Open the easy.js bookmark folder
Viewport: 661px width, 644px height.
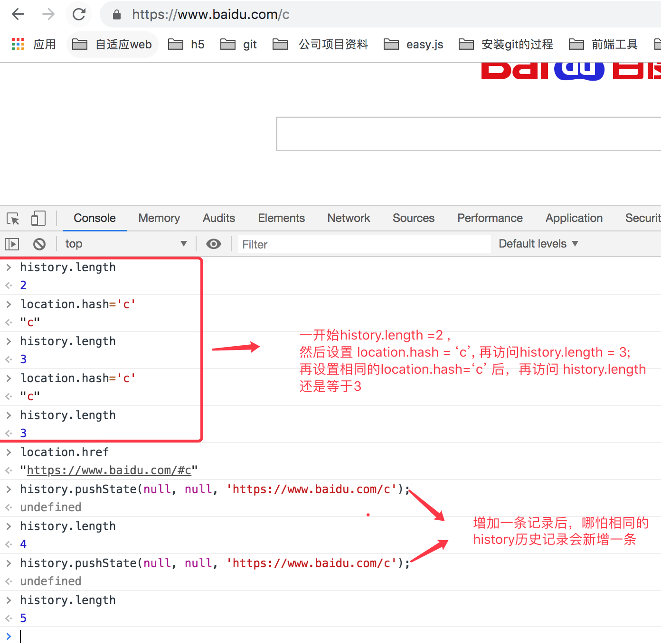414,45
